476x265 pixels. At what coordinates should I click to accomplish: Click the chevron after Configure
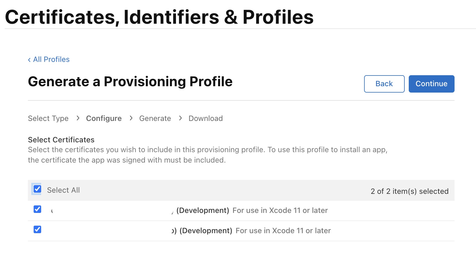(x=131, y=118)
